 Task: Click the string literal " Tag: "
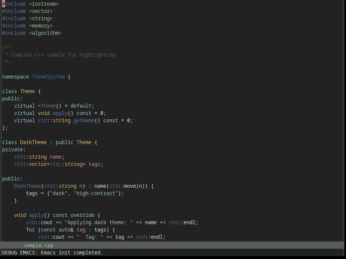90,237
